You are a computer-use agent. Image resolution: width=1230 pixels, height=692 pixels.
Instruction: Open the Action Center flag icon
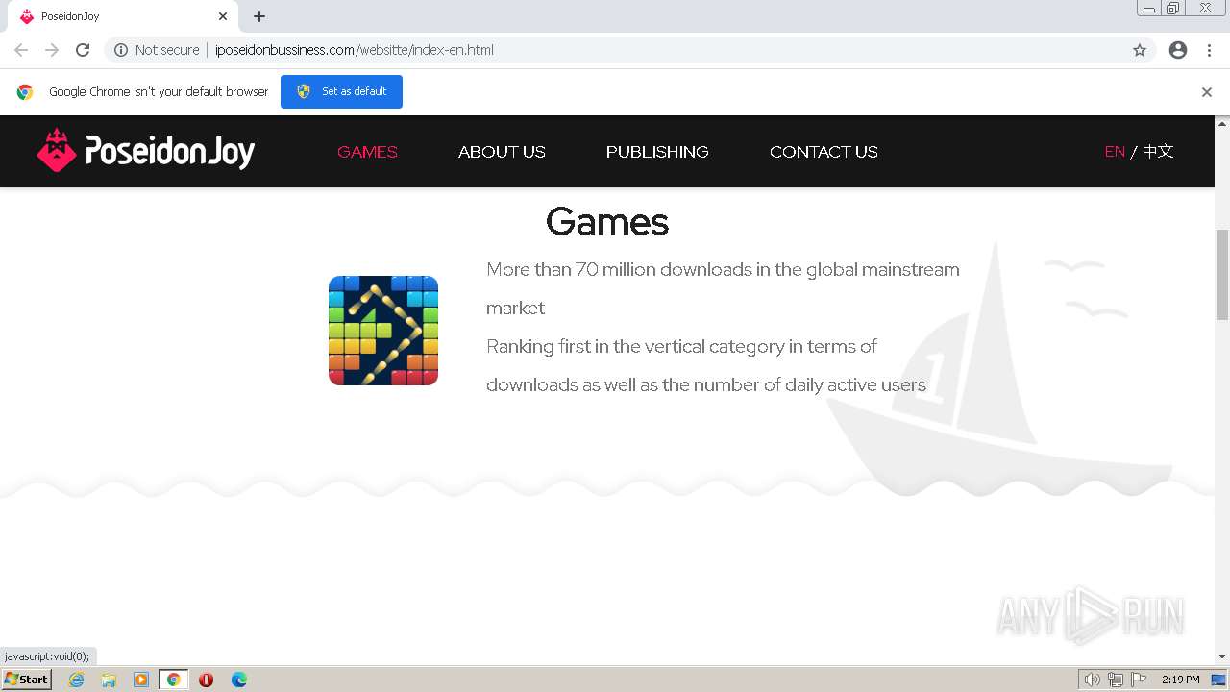coord(1139,680)
